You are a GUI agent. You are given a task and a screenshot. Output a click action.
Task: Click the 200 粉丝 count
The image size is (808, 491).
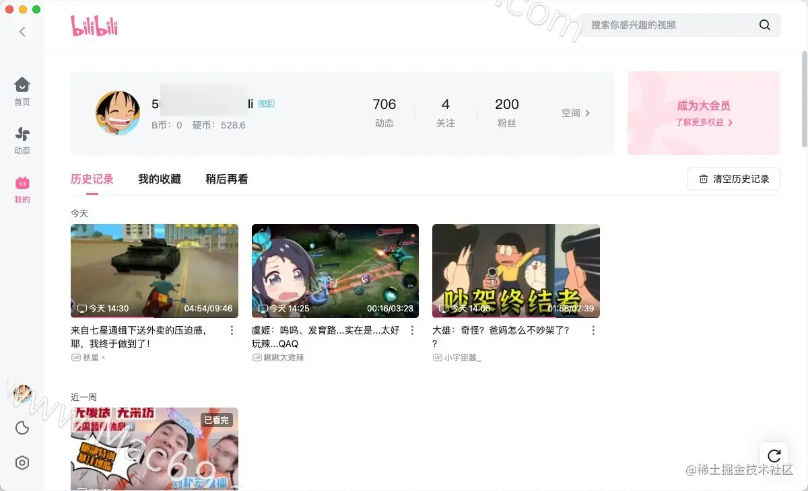click(507, 112)
